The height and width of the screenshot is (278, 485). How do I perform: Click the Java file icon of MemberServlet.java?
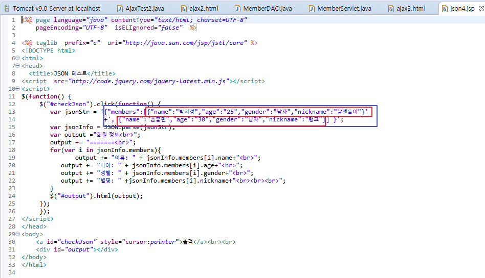312,9
